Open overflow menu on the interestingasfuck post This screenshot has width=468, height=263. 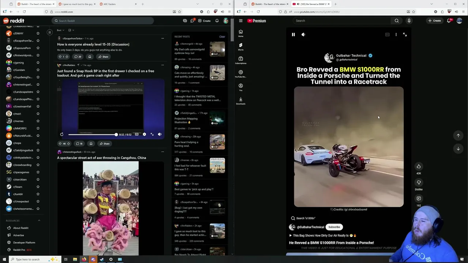163,152
